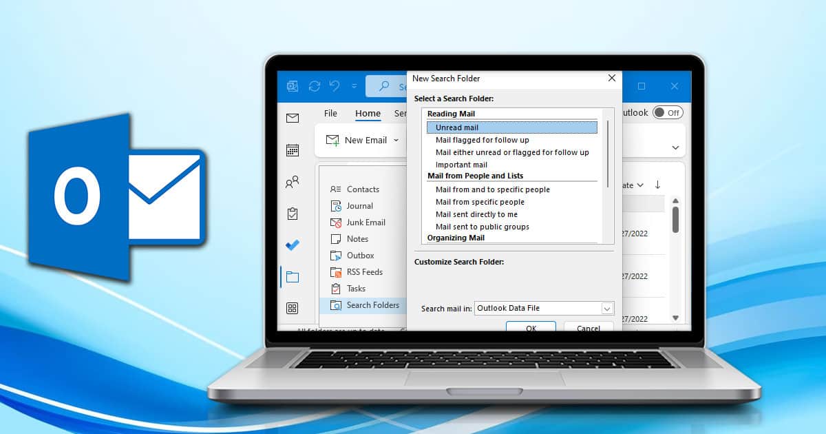Image resolution: width=826 pixels, height=434 pixels.
Task: Open the Tasks folder in folder list
Action: click(x=356, y=289)
